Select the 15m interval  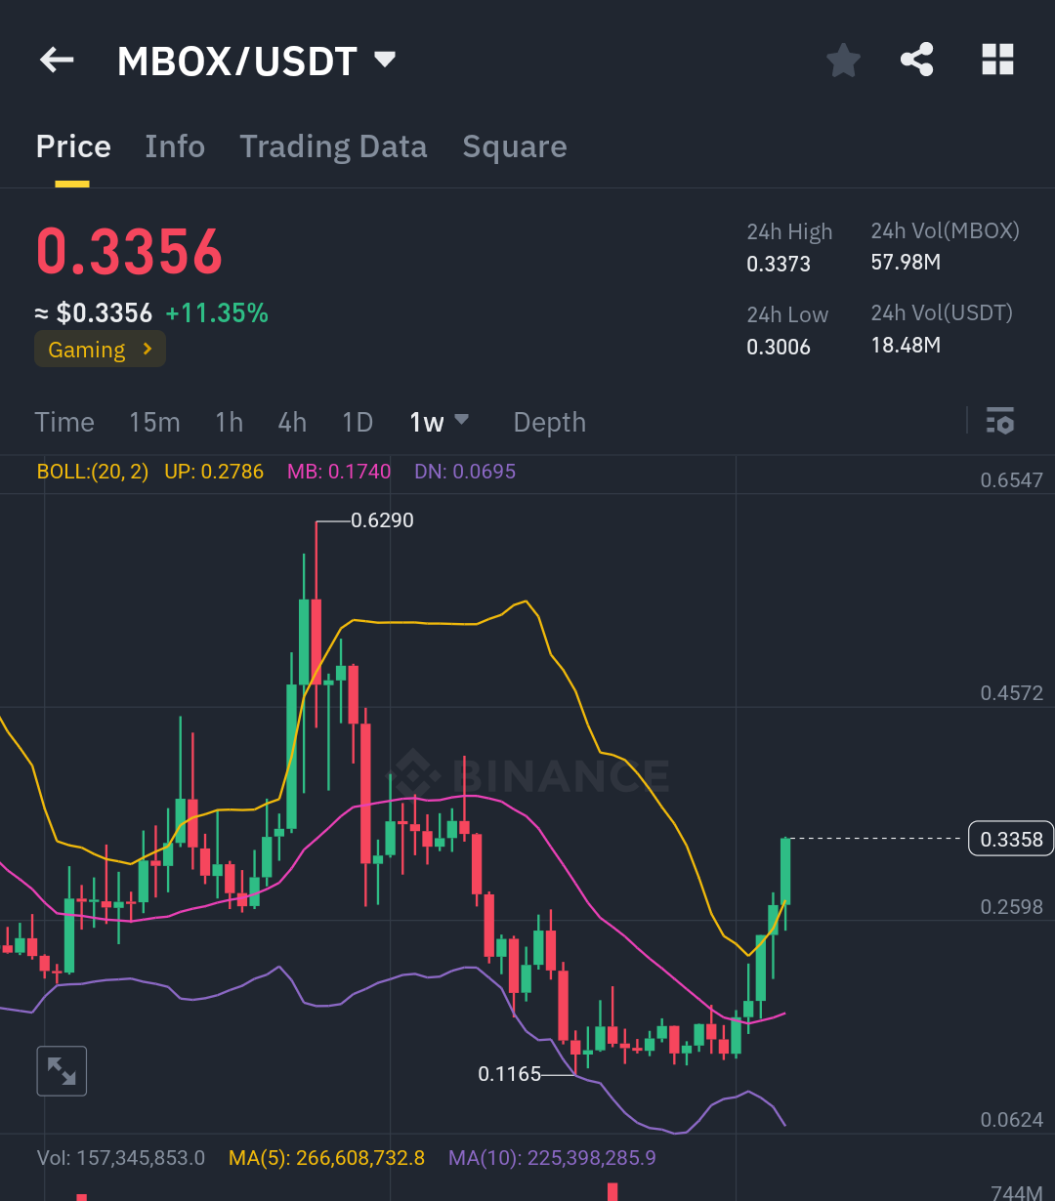pos(154,422)
